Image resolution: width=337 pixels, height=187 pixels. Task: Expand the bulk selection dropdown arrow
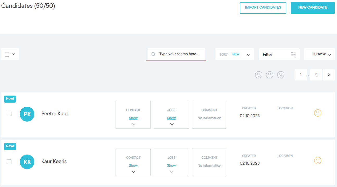[14, 54]
